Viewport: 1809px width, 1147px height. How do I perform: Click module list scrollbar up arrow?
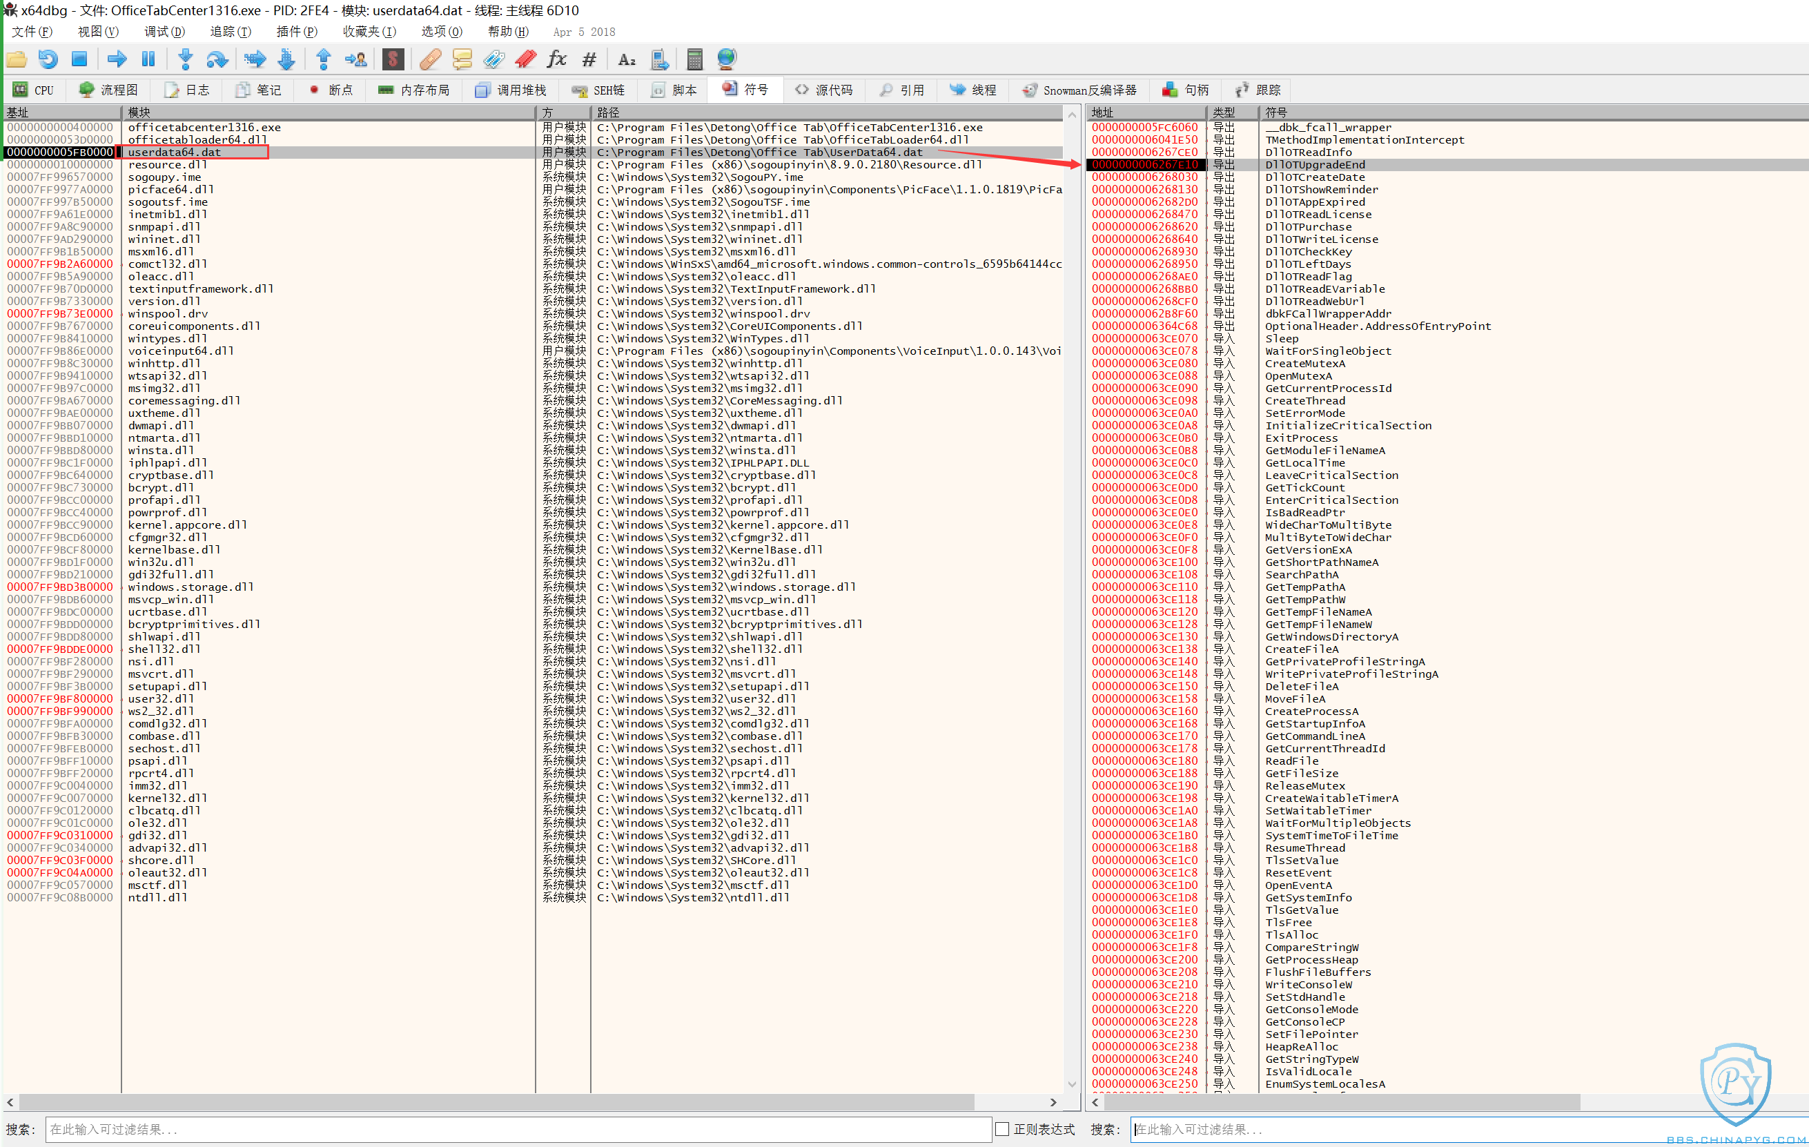(1072, 115)
